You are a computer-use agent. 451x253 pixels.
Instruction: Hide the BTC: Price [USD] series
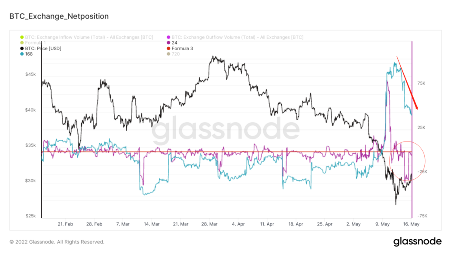coord(43,48)
